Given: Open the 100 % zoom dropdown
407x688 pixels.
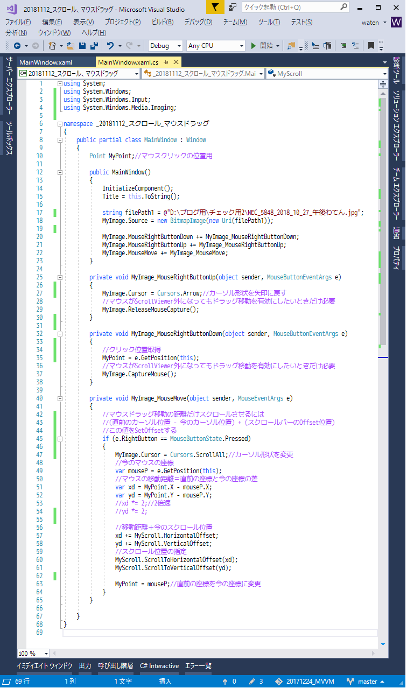Looking at the screenshot, I should point(33,653).
